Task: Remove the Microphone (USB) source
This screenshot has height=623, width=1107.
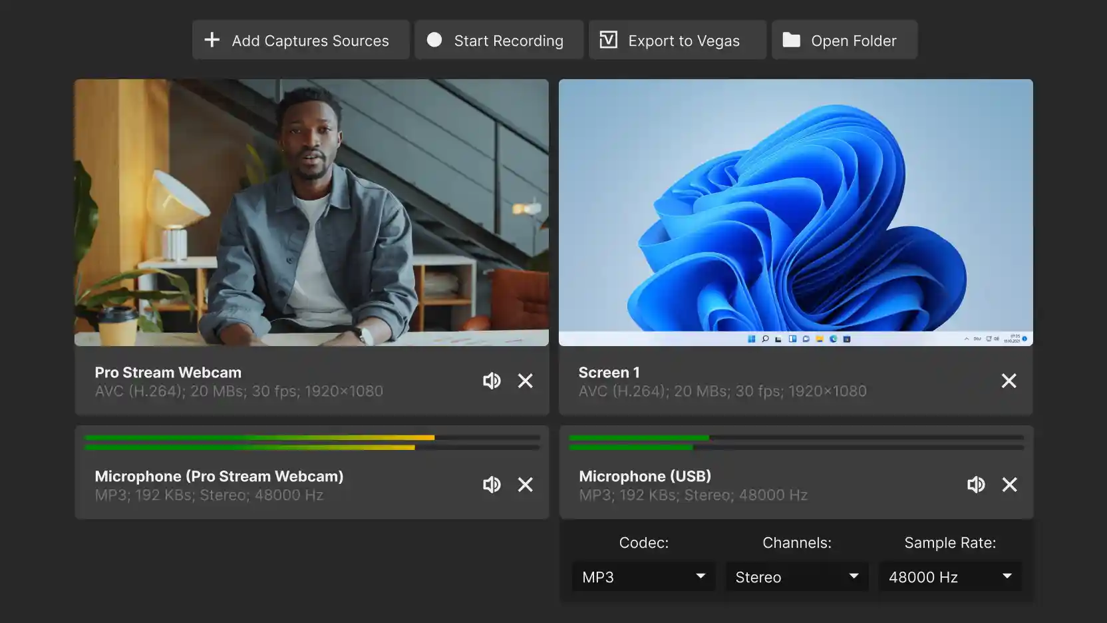Action: point(1010,485)
